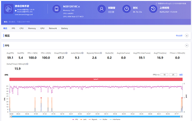Toggle Stutter series in chart legend

point(103,119)
